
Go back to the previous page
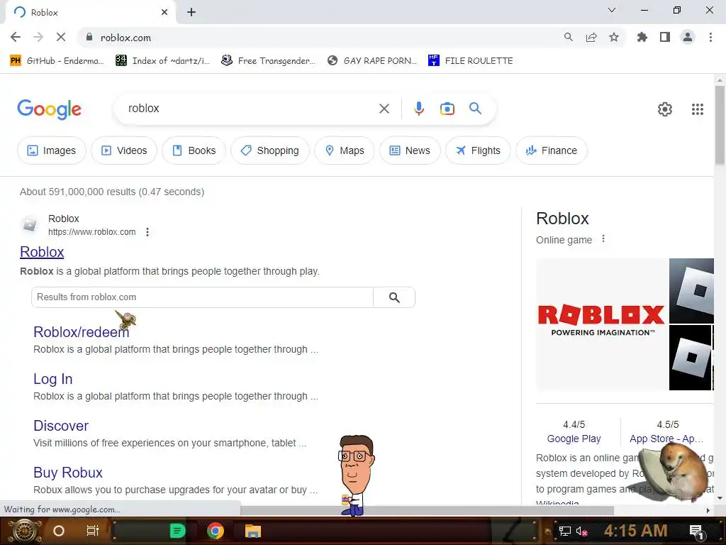pos(16,37)
